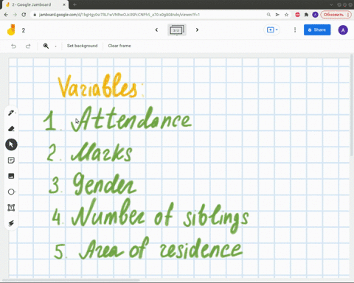Go back in the browser
Image resolution: width=354 pixels, height=283 pixels.
(6, 15)
